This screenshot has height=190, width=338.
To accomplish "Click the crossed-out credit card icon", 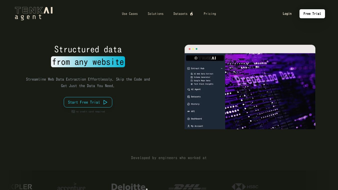I will point(73,111).
